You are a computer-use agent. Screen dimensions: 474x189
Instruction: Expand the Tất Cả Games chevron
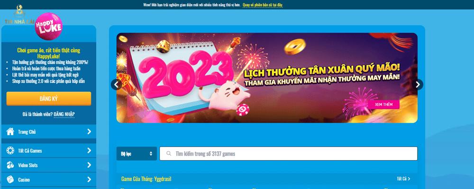[89, 150]
